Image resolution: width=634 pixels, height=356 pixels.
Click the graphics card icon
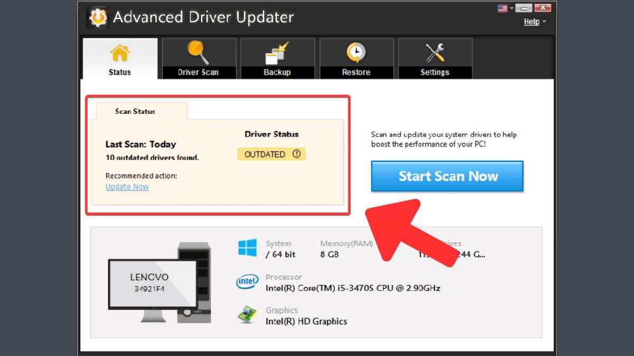click(x=247, y=315)
